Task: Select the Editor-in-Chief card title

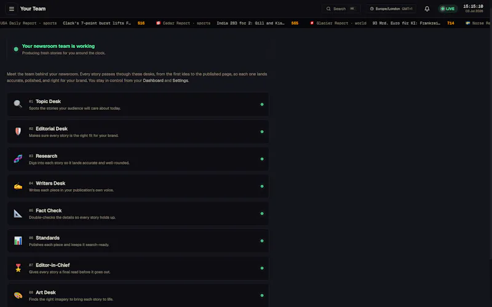Action: [x=53, y=265]
